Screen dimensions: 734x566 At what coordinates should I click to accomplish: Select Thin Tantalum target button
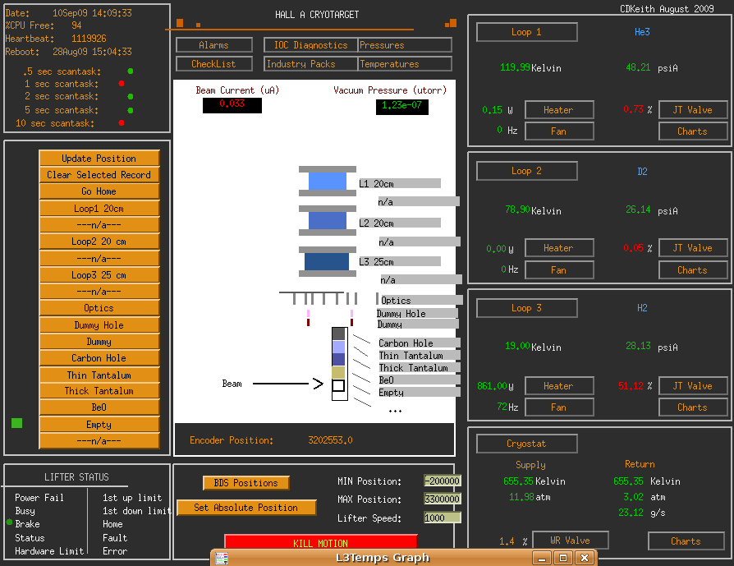point(99,375)
